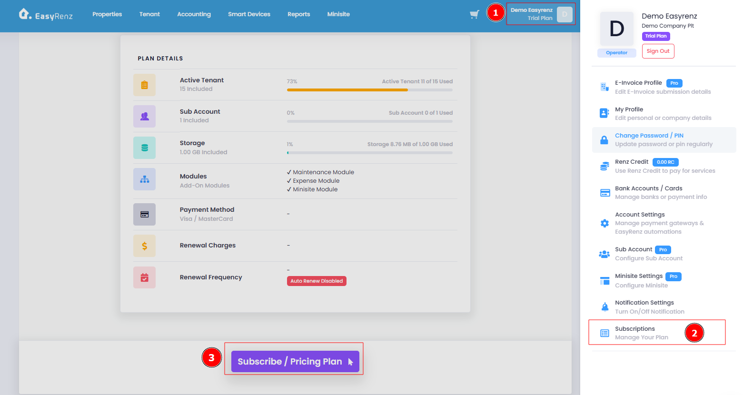Open the Properties menu
This screenshot has width=743, height=395.
pos(107,14)
